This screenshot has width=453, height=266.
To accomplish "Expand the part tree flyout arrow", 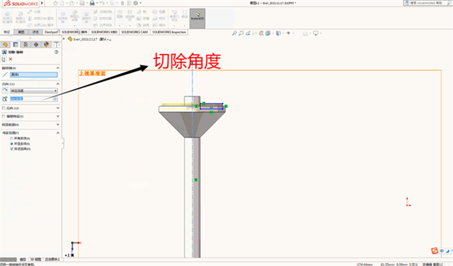I will [x=64, y=39].
